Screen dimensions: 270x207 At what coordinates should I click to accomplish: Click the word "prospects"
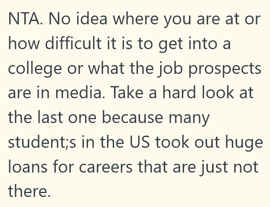coord(227,68)
